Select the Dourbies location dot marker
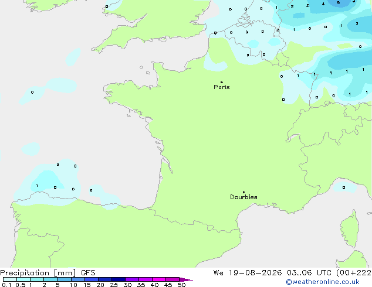Viewport: 372px width, 287px height. pyautogui.click(x=244, y=192)
